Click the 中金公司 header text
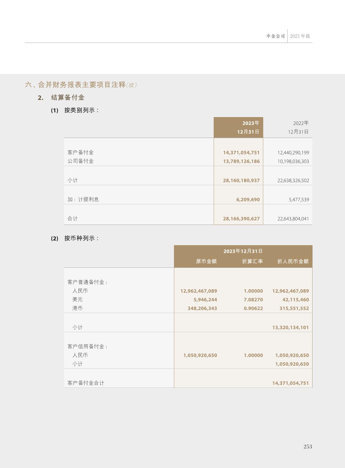 pos(275,36)
